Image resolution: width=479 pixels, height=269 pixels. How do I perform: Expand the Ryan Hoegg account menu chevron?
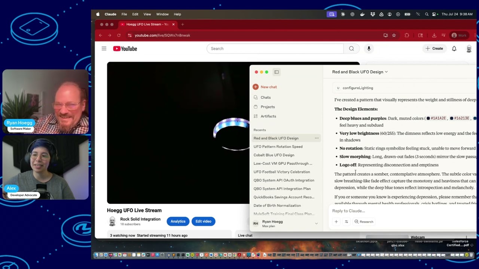click(316, 223)
